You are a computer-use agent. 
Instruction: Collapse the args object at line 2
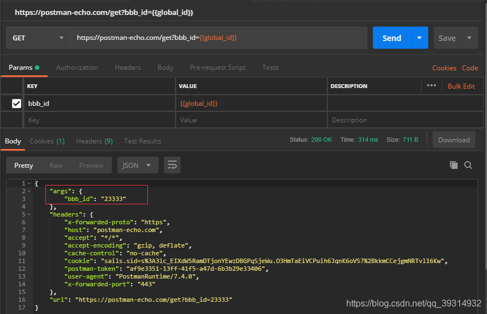coord(29,191)
